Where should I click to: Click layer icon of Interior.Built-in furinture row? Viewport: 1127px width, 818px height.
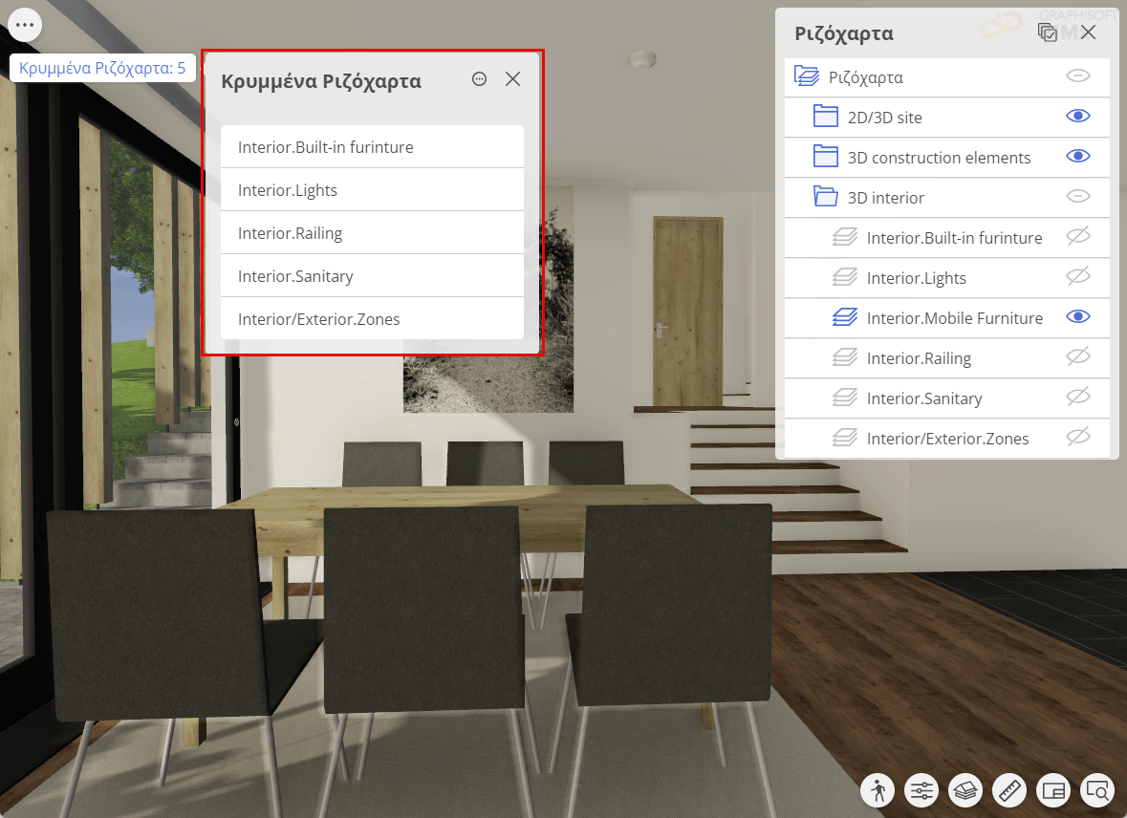click(x=844, y=237)
